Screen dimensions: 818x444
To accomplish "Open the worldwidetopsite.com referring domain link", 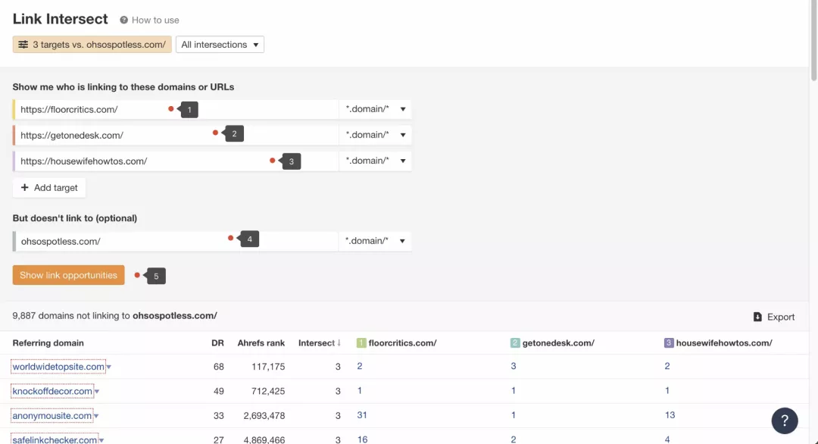I will tap(58, 367).
